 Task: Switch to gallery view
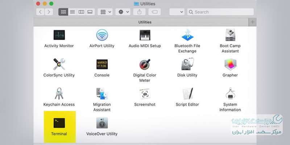click(90, 12)
